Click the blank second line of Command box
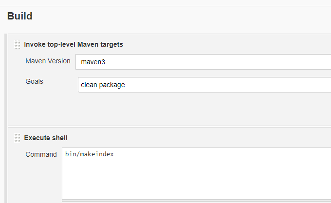The width and height of the screenshot is (331, 203). coord(146,163)
